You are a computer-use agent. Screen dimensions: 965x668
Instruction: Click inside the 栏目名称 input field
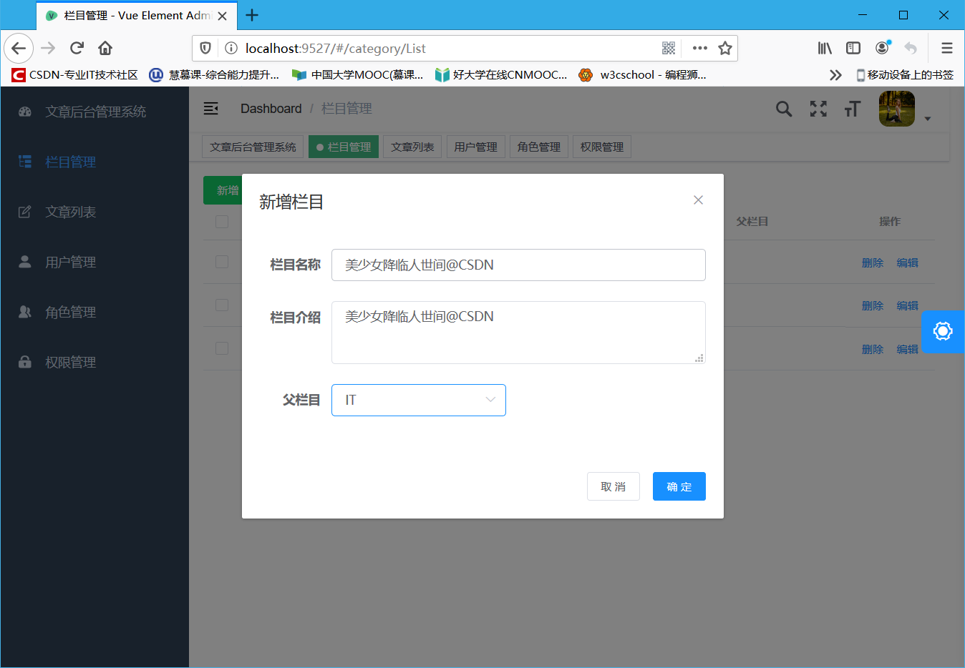point(518,265)
